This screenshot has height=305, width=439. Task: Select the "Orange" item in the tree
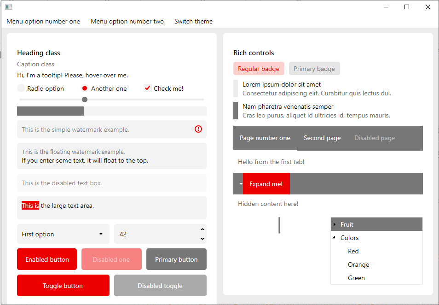tap(358, 264)
